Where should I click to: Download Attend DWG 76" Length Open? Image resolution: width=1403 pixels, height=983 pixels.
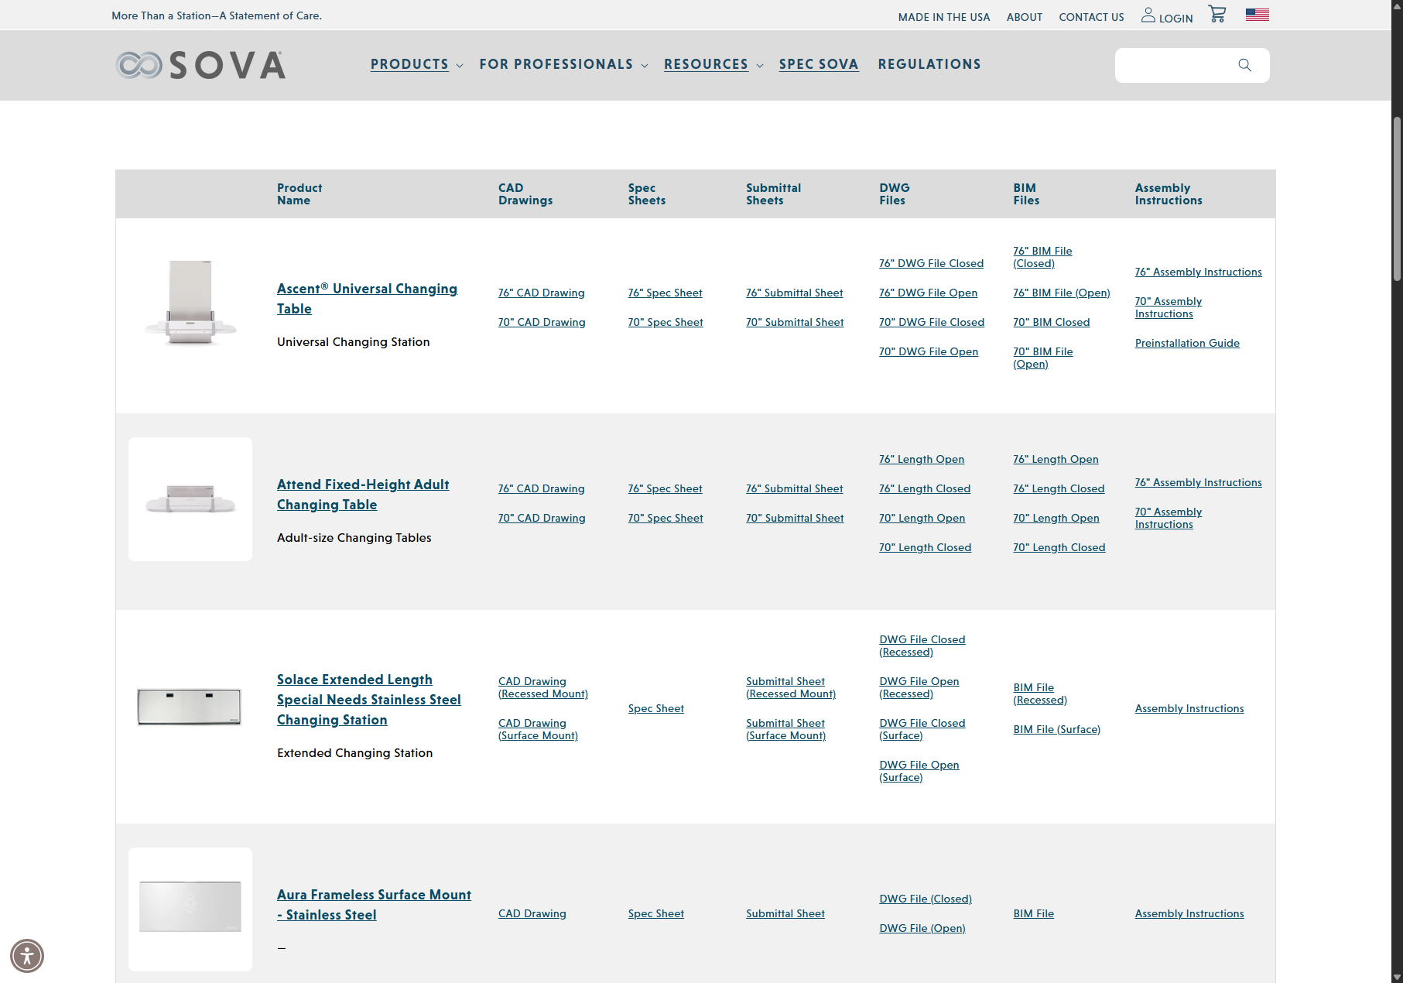click(x=922, y=459)
